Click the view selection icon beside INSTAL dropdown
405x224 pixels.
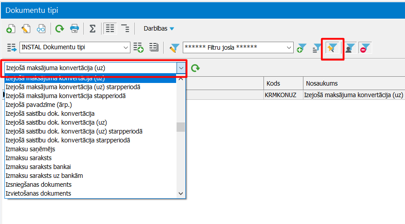(12, 47)
